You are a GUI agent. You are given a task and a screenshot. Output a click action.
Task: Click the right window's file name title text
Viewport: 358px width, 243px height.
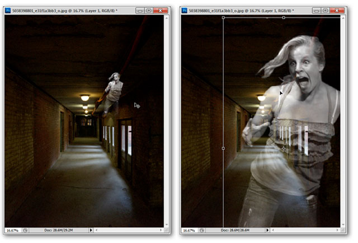click(x=241, y=11)
